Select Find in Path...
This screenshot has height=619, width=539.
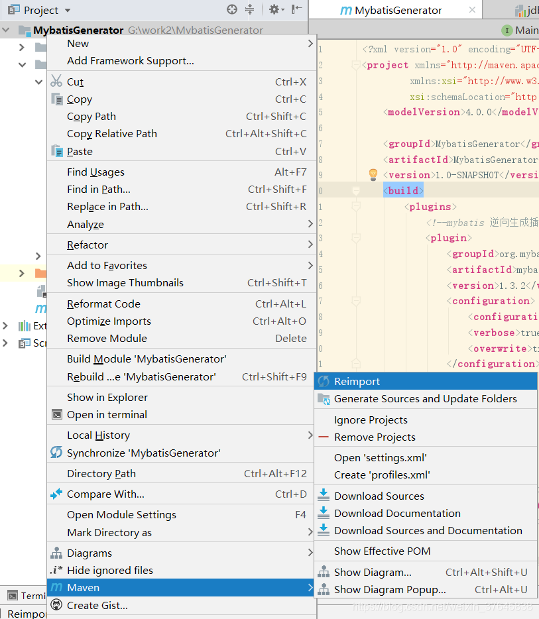point(182,190)
